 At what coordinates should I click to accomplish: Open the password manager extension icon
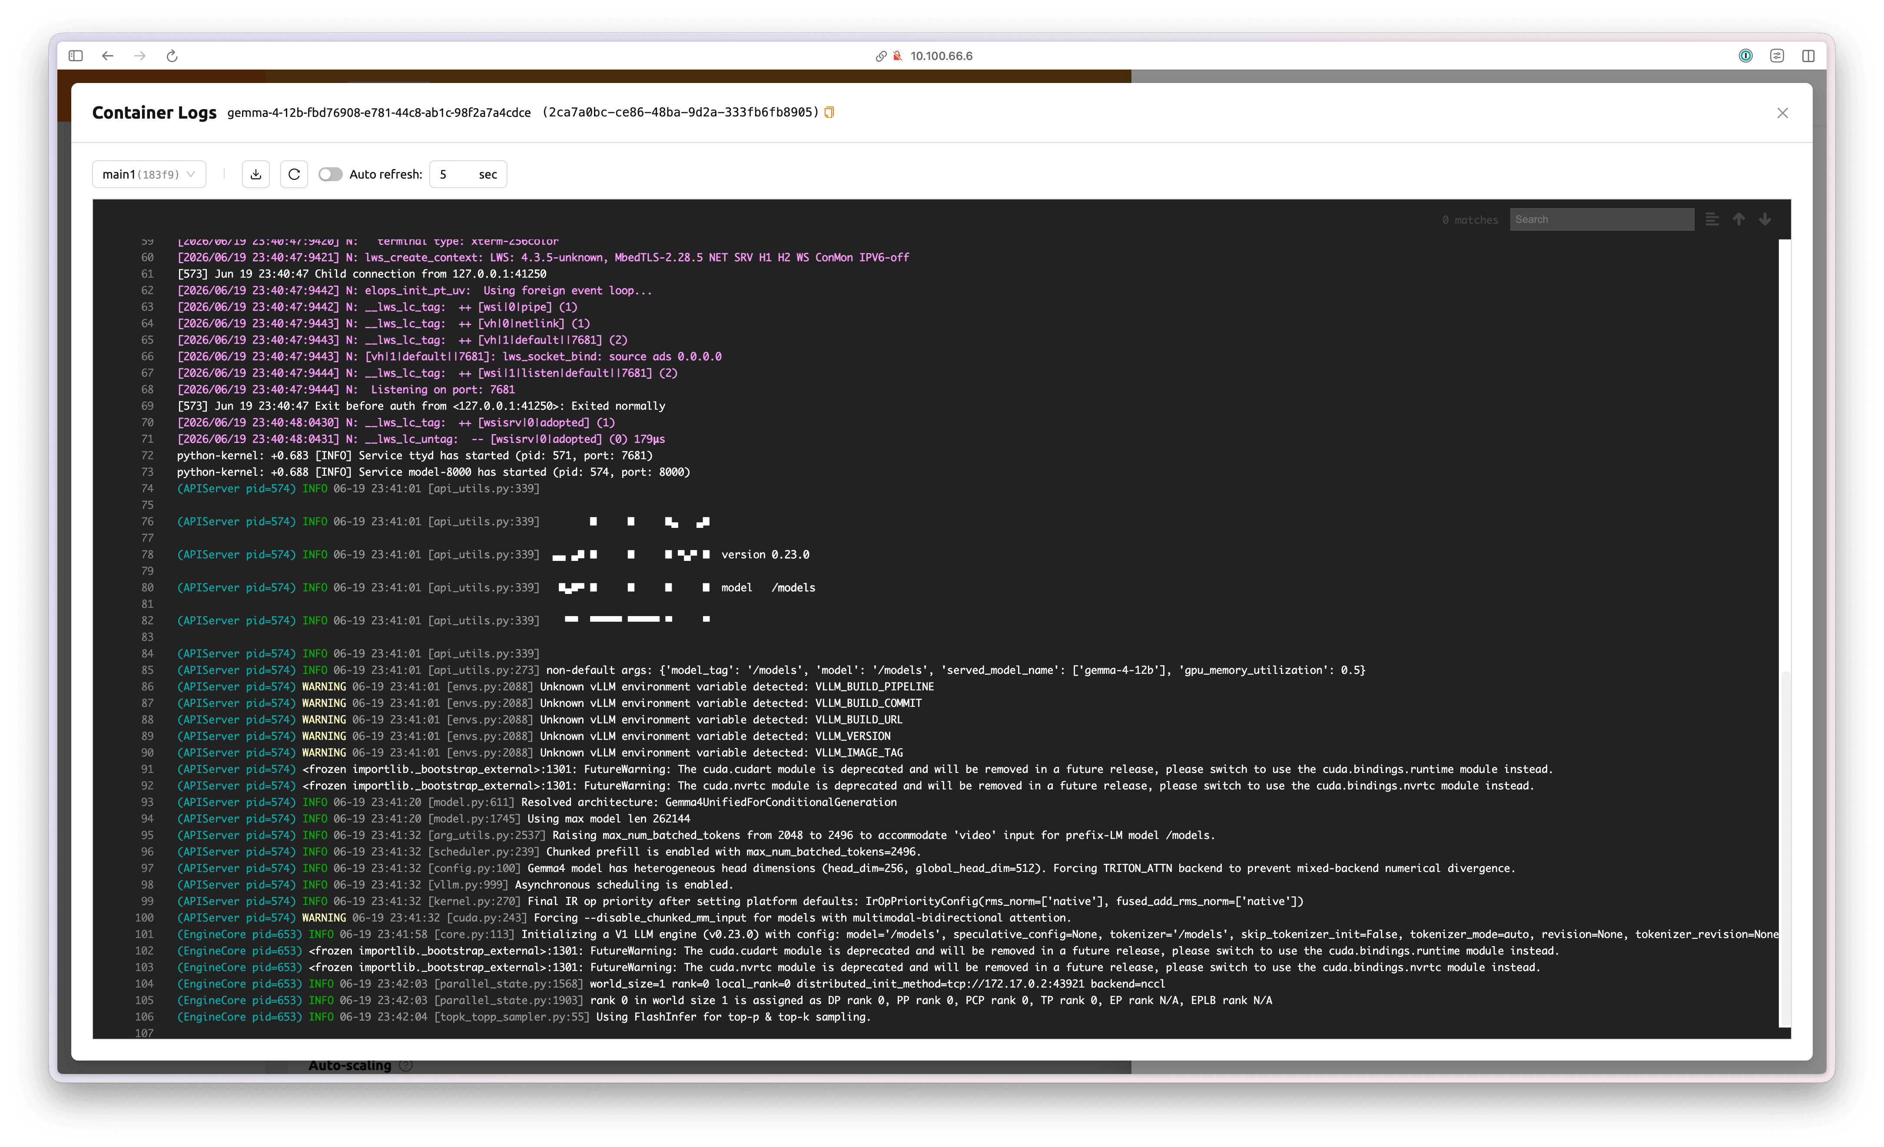pos(1745,56)
